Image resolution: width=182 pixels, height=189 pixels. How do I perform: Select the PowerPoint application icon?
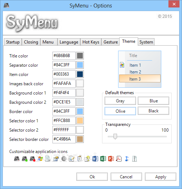(111, 159)
